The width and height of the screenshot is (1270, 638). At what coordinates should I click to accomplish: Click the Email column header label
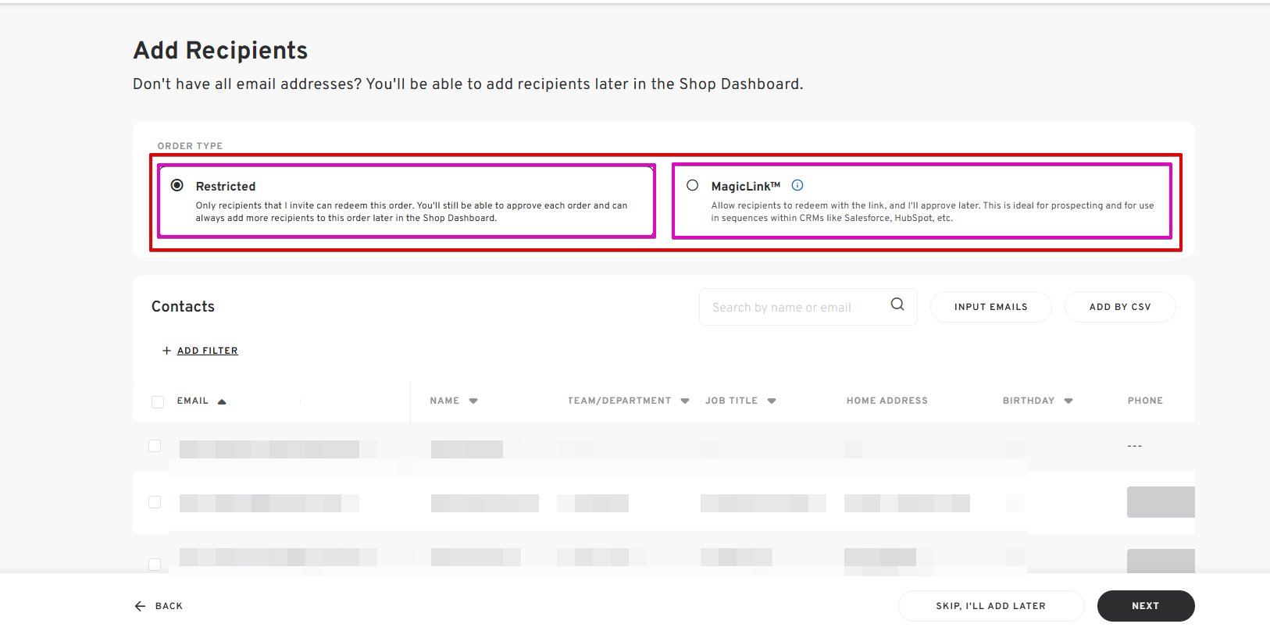[193, 401]
